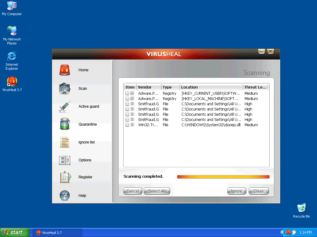The height and width of the screenshot is (237, 317).
Task: Toggle the first SmitFraud.G file checkbox
Action: pyautogui.click(x=127, y=104)
